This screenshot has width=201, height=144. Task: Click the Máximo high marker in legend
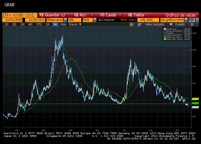click(x=165, y=31)
